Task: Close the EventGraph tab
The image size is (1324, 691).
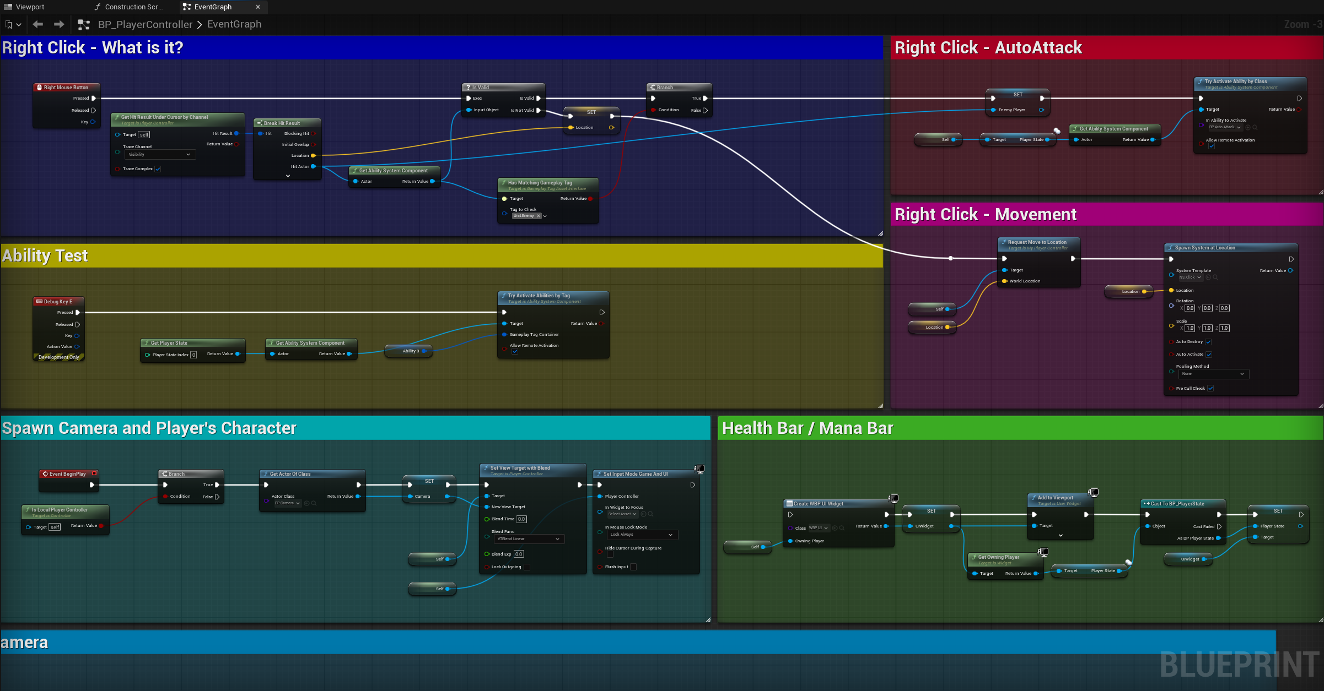Action: pos(257,7)
